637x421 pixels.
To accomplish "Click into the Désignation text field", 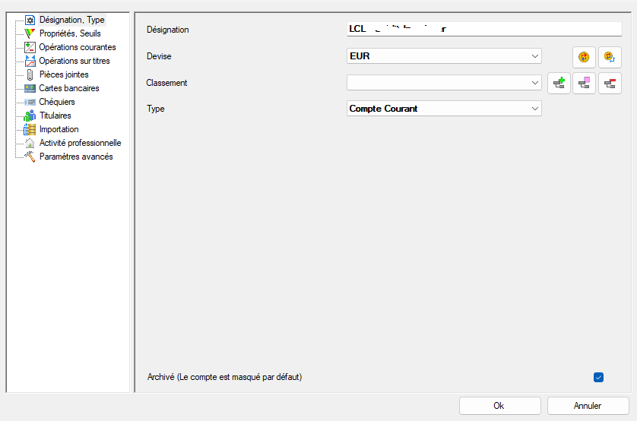I will (483, 29).
